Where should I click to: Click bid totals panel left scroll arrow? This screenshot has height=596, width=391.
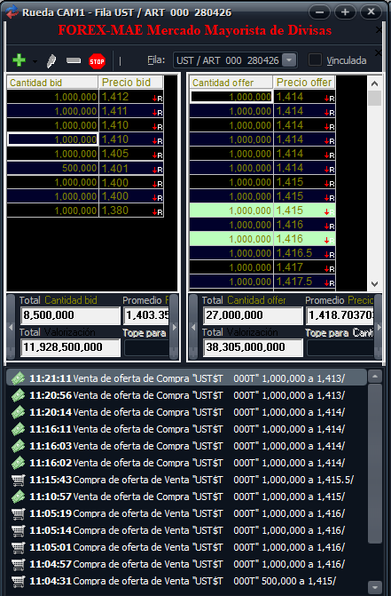click(11, 327)
